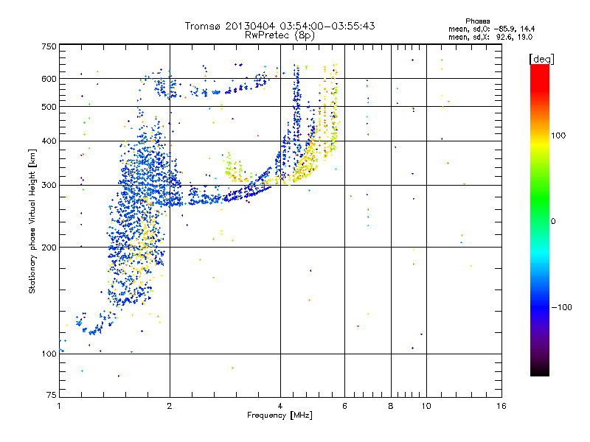Select the 'Phases' heading text
The width and height of the screenshot is (590, 442).
tap(477, 21)
